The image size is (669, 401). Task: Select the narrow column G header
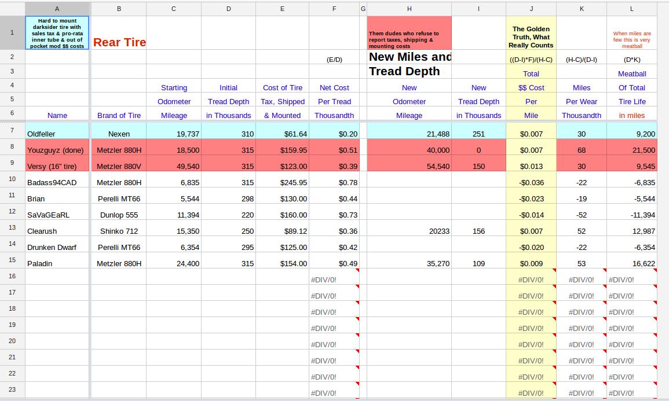(363, 9)
